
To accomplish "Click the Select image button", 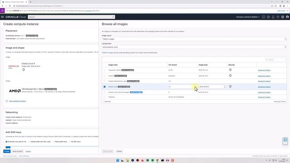I will click(x=108, y=151).
